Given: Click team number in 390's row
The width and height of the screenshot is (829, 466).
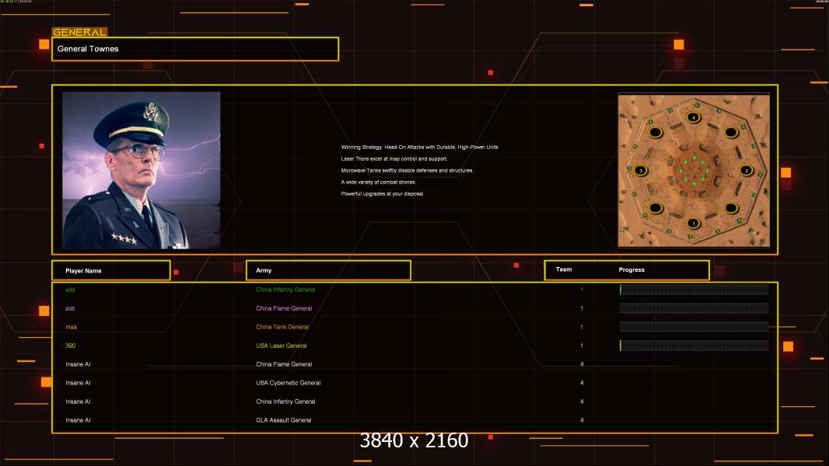Looking at the screenshot, I should (582, 346).
